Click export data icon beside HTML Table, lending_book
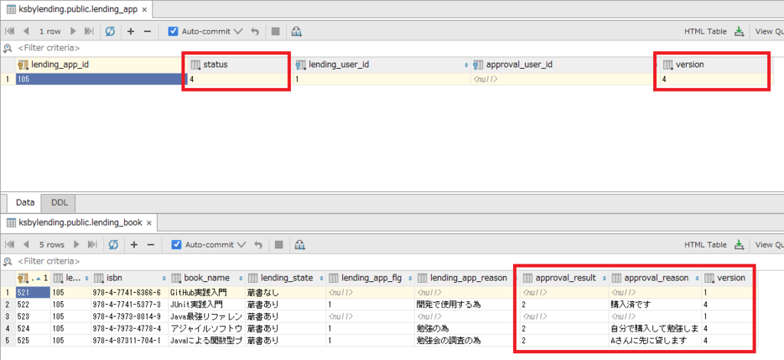The image size is (784, 360). tap(739, 245)
